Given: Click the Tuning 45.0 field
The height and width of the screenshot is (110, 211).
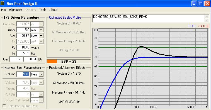Looking at the screenshot, I should [x=23, y=88].
